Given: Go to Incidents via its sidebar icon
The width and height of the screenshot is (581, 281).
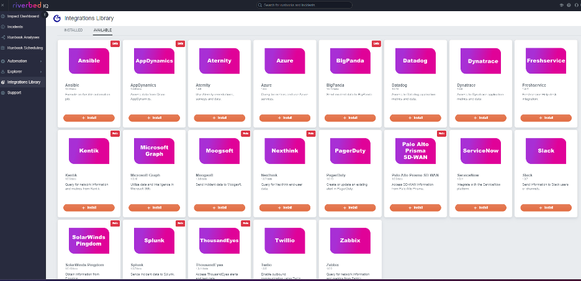Looking at the screenshot, I should 3,27.
